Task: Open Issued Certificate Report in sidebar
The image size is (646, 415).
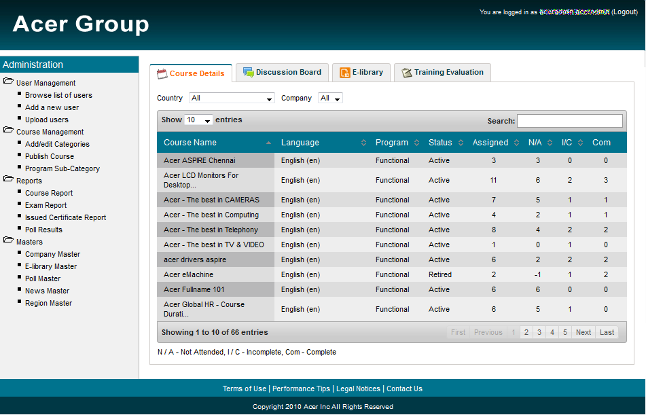Action: coord(65,217)
